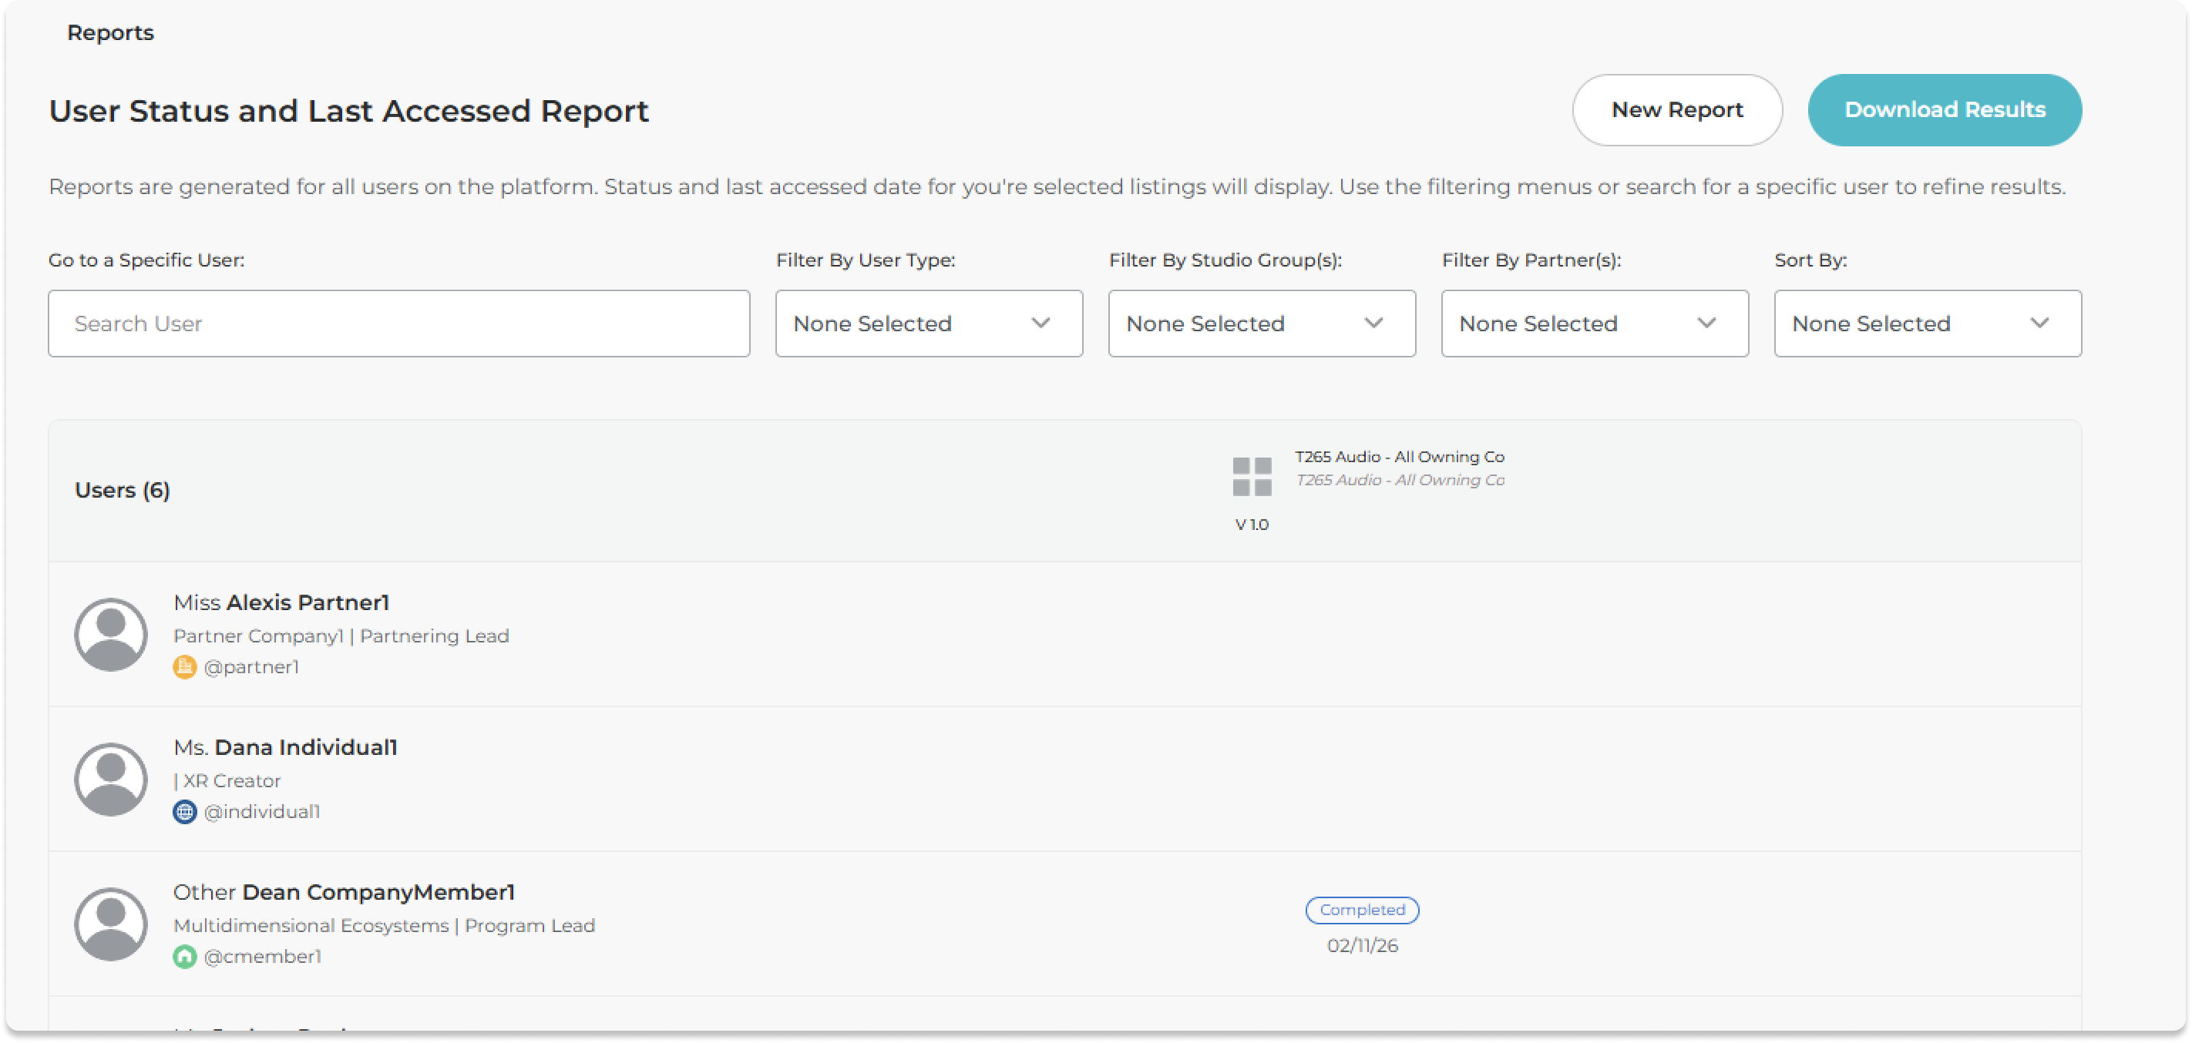Click Alexis Partner1's avatar icon
The image size is (2192, 1043).
tap(111, 634)
